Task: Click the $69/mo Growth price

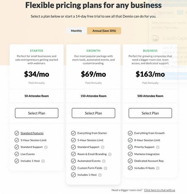Action: click(x=93, y=74)
